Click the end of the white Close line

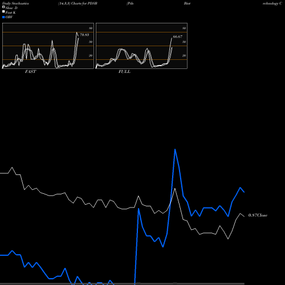(x=244, y=216)
